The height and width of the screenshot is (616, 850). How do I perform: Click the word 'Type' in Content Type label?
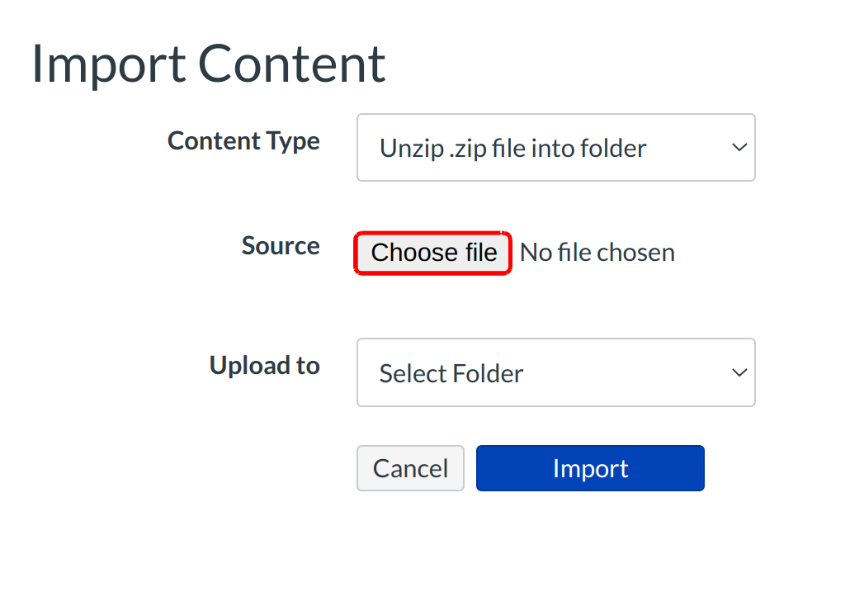pyautogui.click(x=295, y=141)
